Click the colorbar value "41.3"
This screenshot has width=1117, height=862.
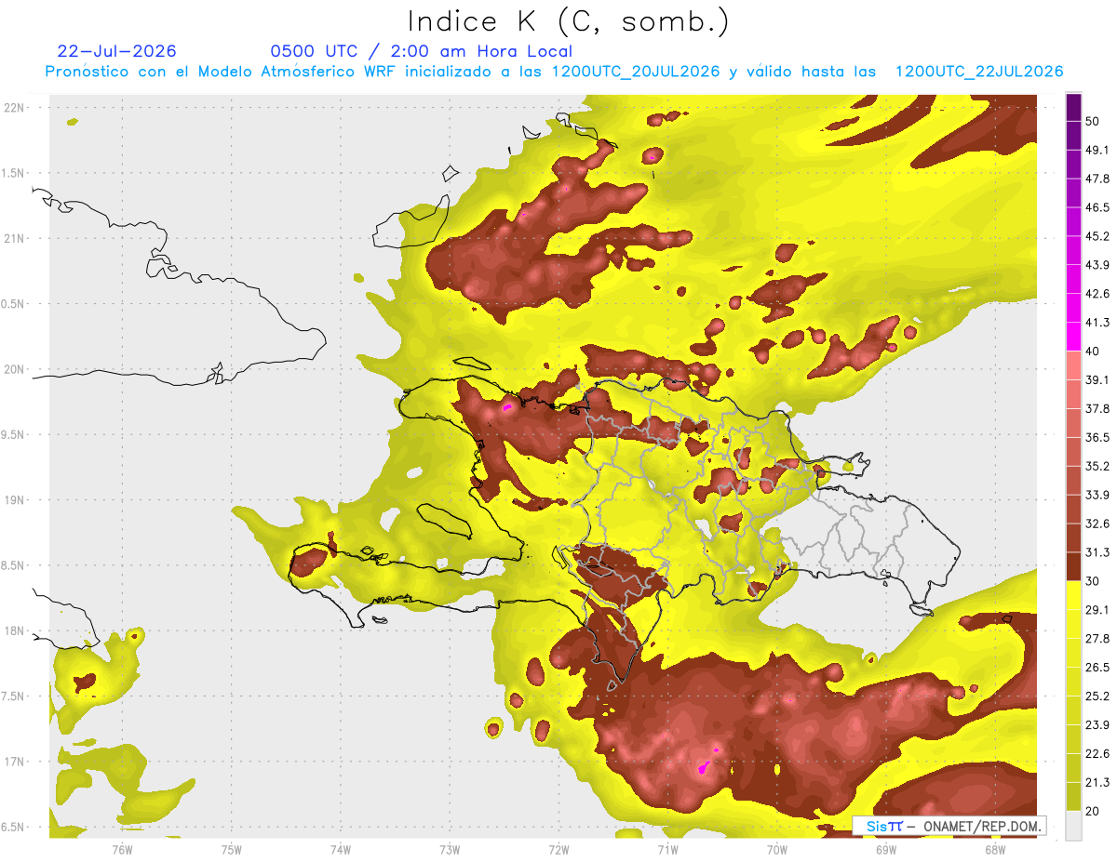click(1097, 323)
